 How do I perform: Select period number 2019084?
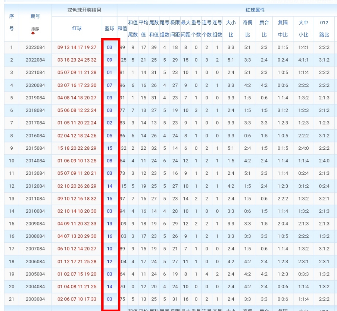click(35, 98)
